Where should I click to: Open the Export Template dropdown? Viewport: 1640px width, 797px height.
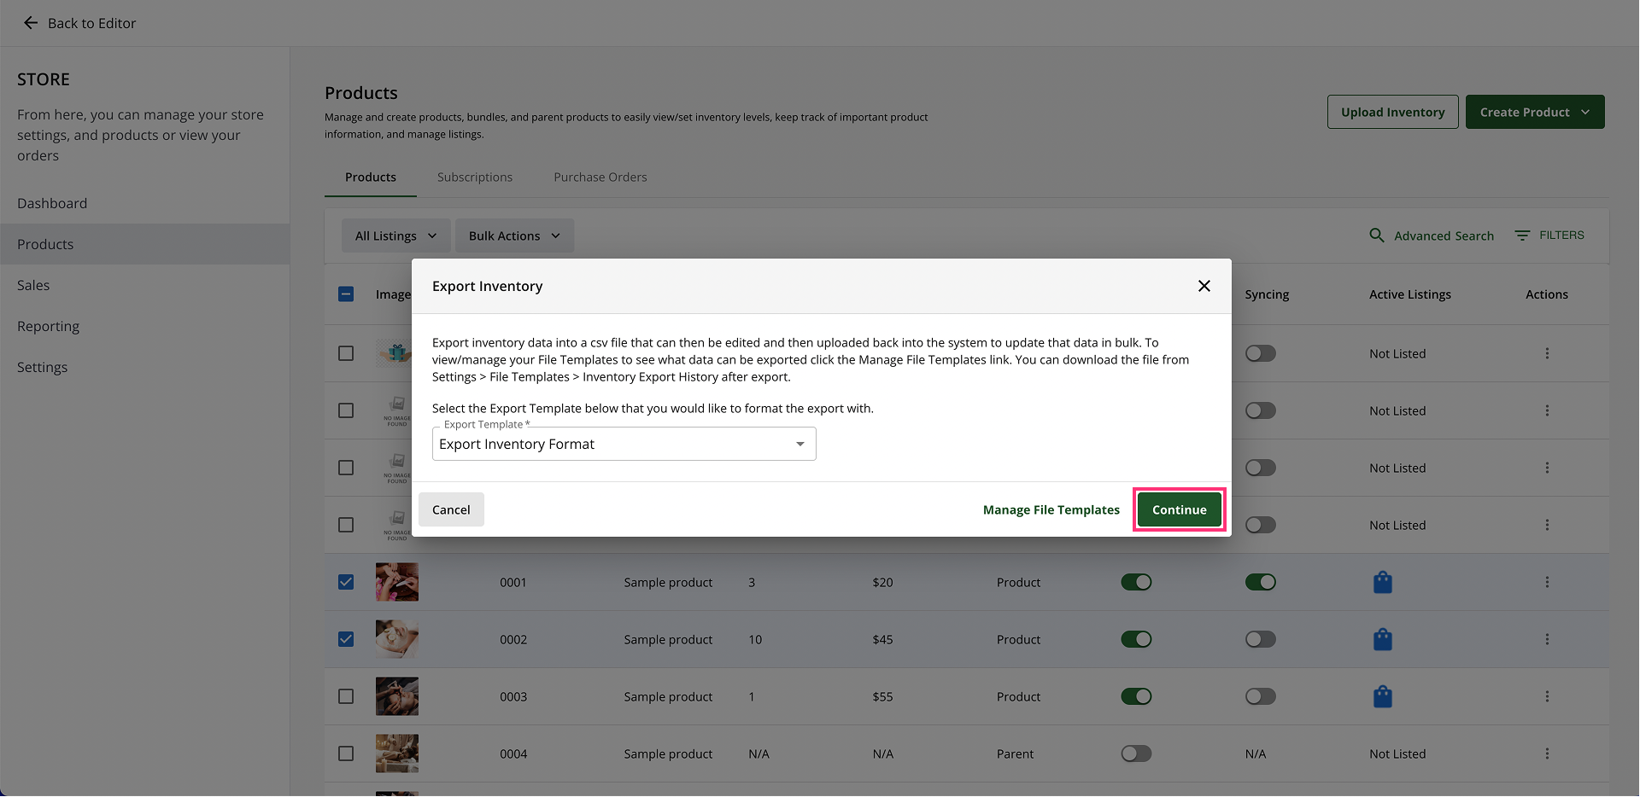point(624,444)
